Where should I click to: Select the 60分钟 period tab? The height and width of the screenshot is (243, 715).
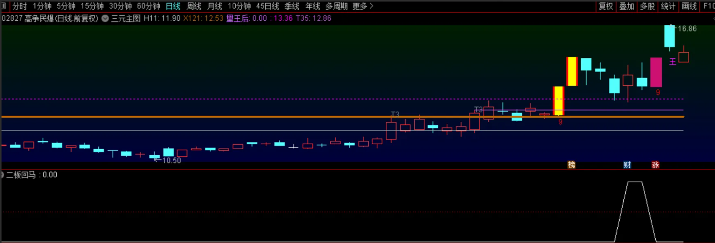[149, 6]
